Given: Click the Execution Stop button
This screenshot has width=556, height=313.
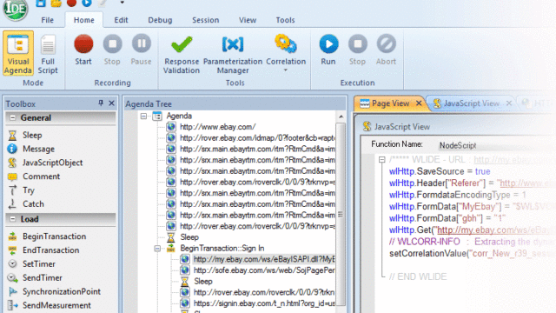Looking at the screenshot, I should (357, 50).
